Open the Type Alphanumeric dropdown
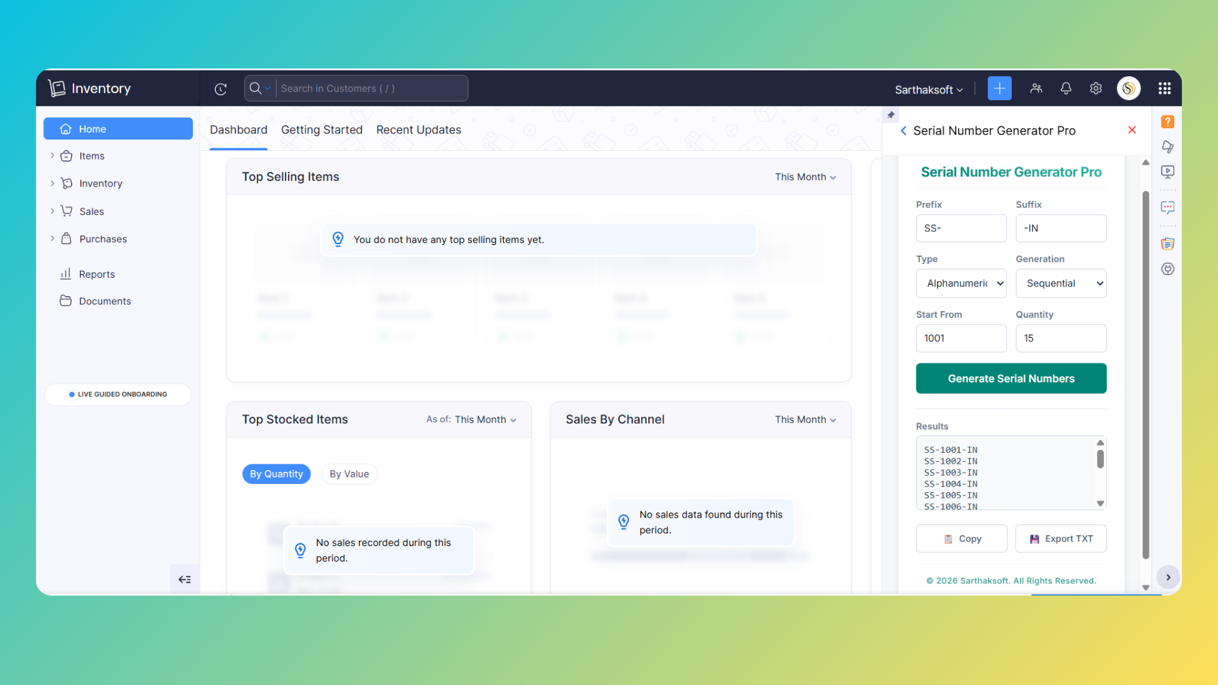 961,284
